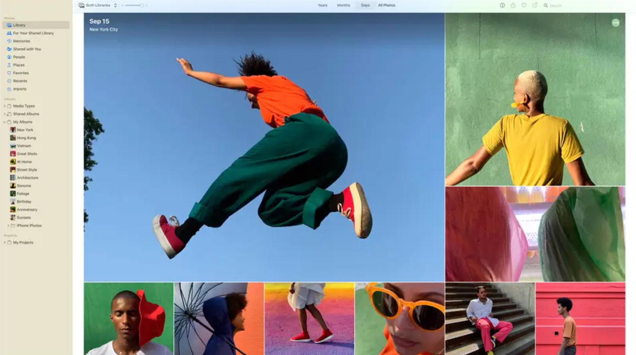Adjust the thumbnail zoom slider

tap(134, 5)
